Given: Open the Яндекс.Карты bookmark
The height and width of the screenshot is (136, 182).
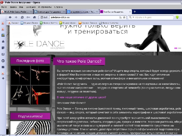Looking at the screenshot, I should click(x=49, y=23).
